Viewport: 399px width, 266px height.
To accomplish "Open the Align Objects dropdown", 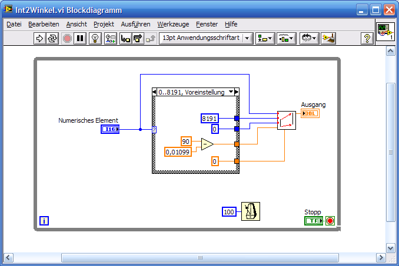I will click(x=265, y=39).
